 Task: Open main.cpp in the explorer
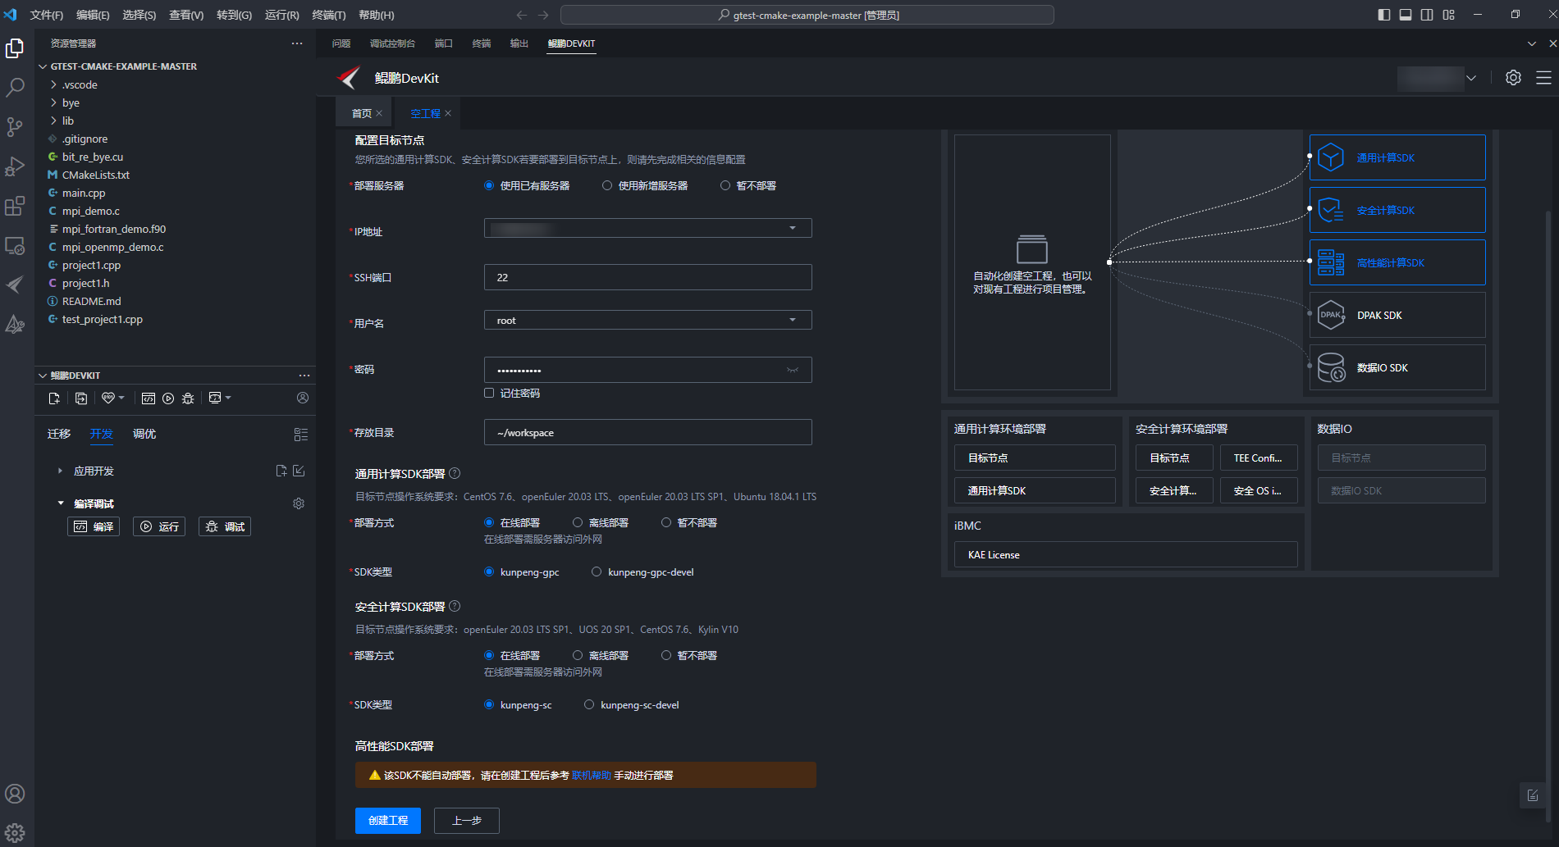84,193
